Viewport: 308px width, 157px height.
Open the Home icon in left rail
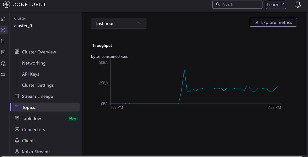pyautogui.click(x=3, y=19)
